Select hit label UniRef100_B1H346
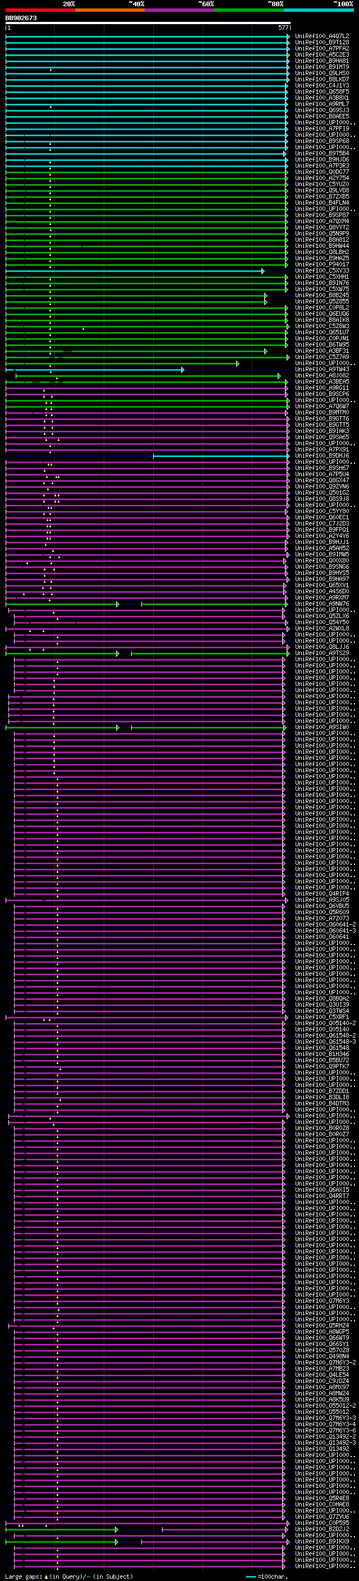Screen dimensions: 359x1581 [322, 1054]
